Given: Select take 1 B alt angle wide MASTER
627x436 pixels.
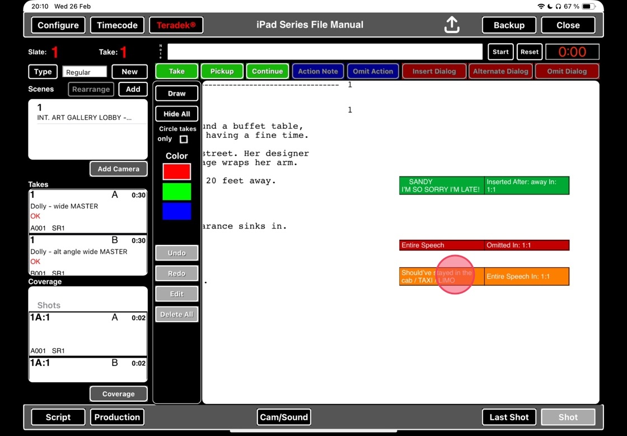Looking at the screenshot, I should pos(88,256).
